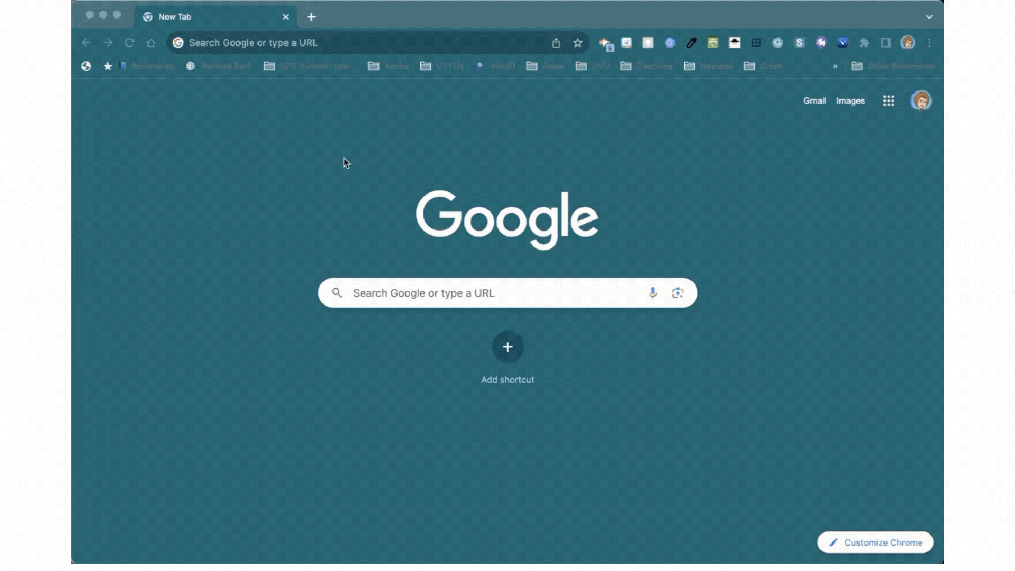
Task: Open the Images link
Action: (x=851, y=101)
